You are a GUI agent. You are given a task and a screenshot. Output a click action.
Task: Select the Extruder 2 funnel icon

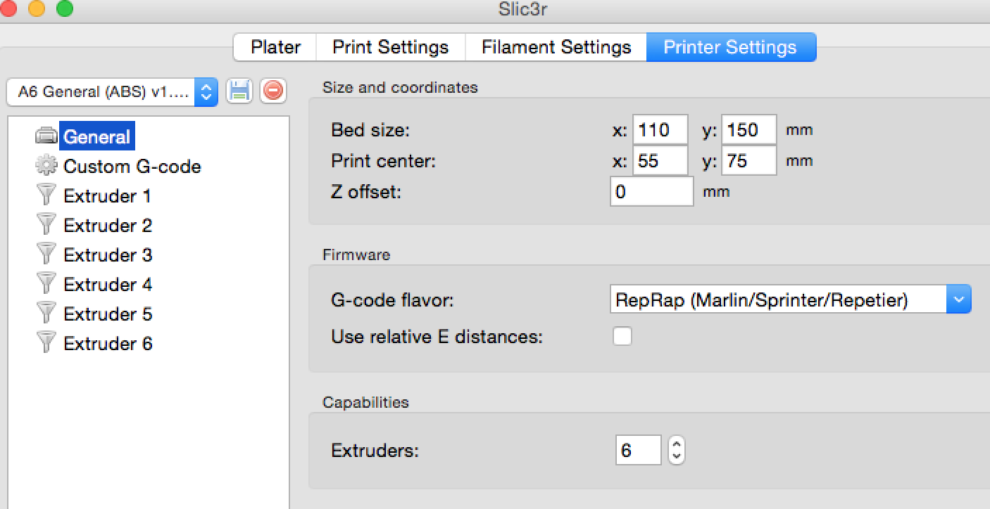click(x=46, y=225)
